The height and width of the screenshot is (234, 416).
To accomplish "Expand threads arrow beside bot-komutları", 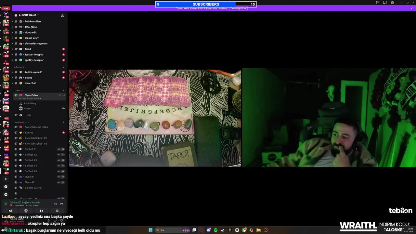I will click(12, 21).
